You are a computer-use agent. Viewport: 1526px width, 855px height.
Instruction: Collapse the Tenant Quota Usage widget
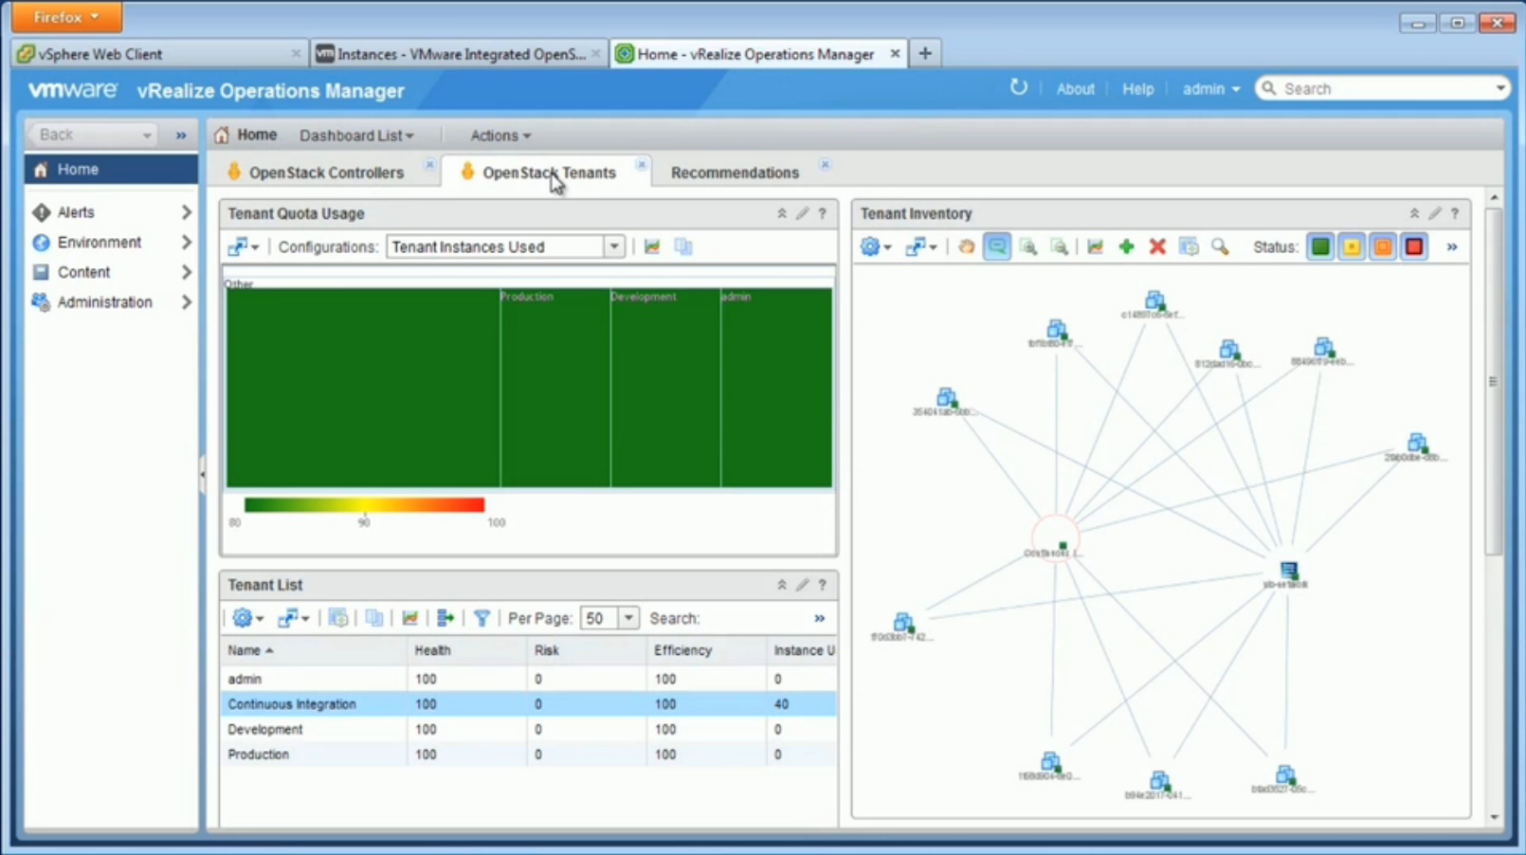click(x=782, y=213)
